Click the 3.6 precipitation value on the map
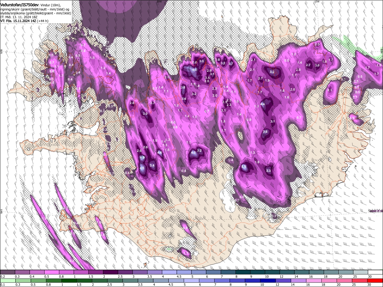 point(265,132)
